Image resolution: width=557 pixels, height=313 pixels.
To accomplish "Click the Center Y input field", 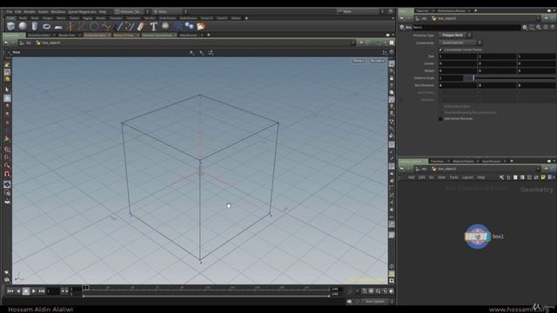I will click(x=497, y=63).
